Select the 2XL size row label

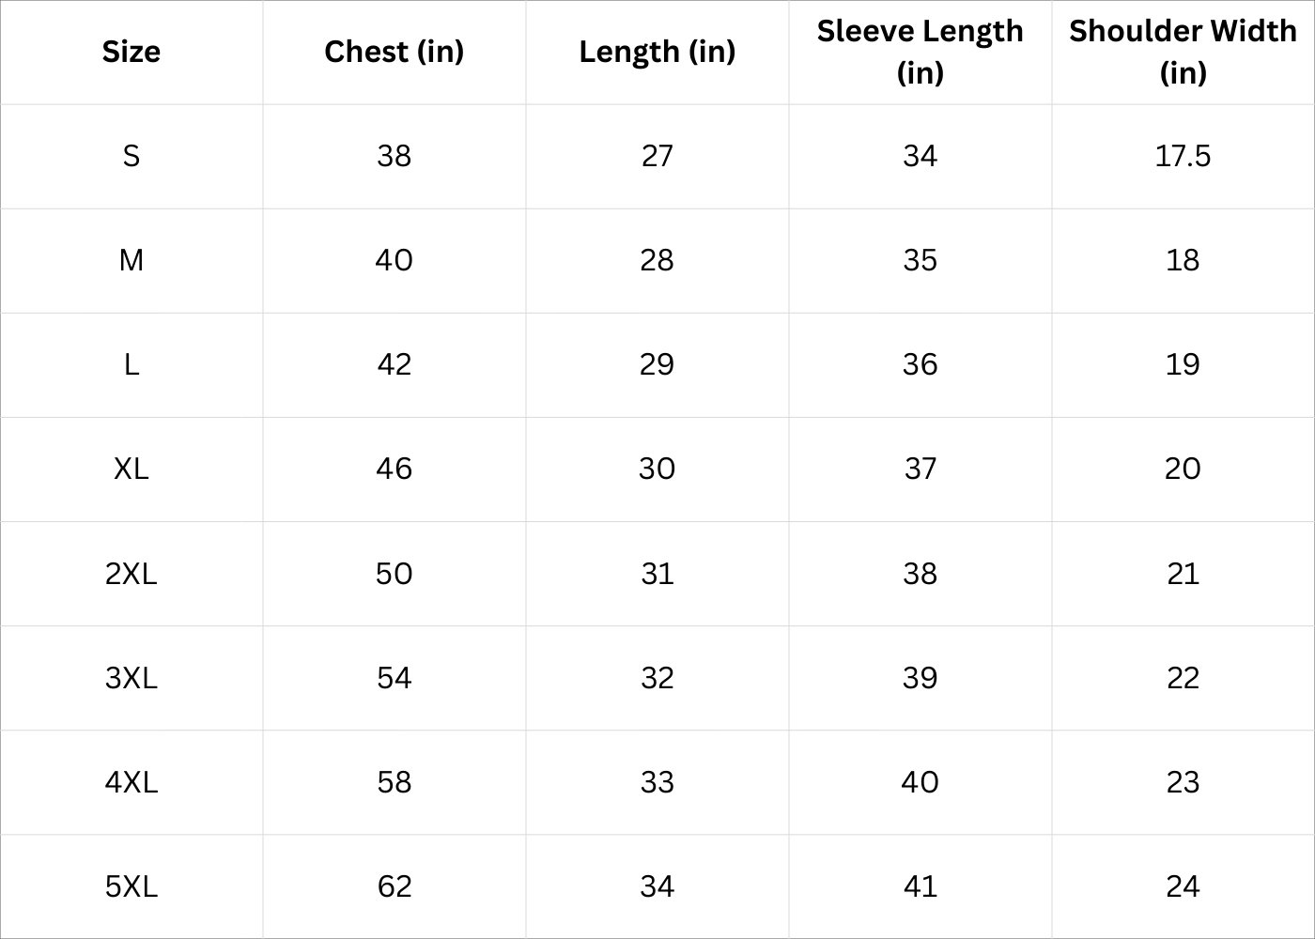[131, 574]
